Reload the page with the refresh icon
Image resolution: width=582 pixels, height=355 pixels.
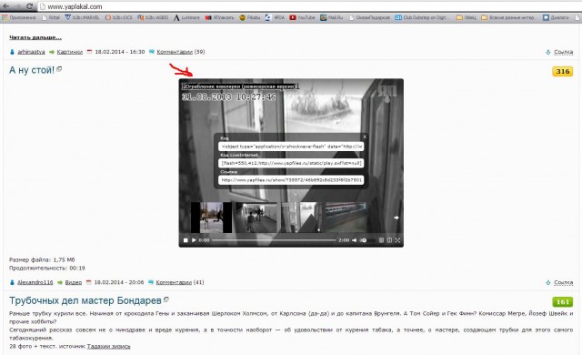coord(30,6)
